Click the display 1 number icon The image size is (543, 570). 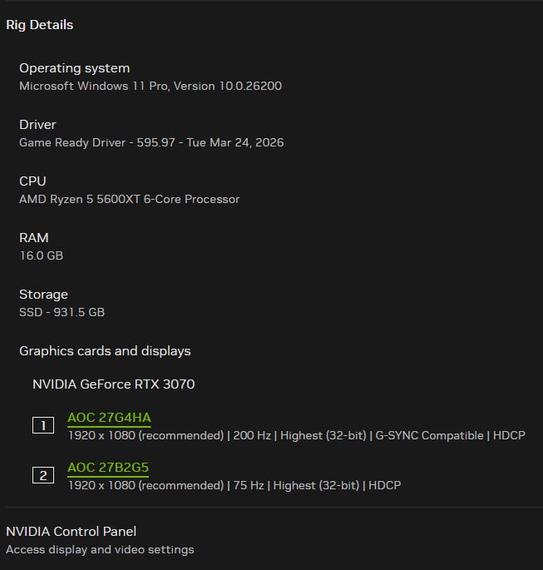click(x=43, y=426)
